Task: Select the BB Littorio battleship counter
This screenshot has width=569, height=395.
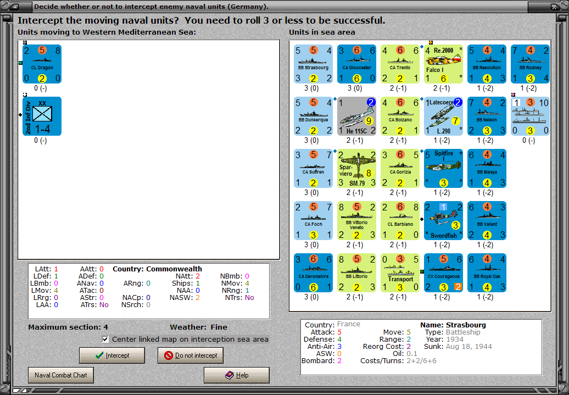Action: (356, 272)
